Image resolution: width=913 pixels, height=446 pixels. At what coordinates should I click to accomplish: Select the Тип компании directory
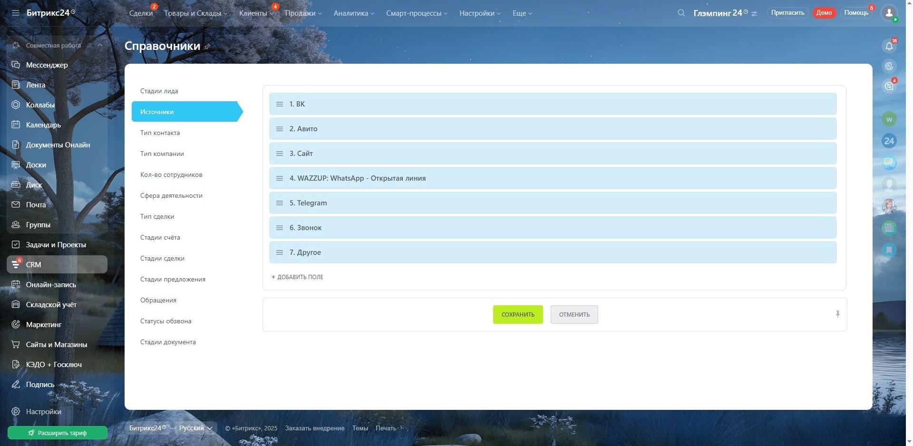[x=162, y=154]
